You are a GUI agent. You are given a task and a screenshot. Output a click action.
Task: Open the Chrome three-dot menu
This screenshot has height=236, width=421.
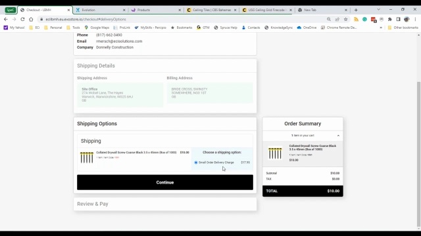tap(415, 19)
